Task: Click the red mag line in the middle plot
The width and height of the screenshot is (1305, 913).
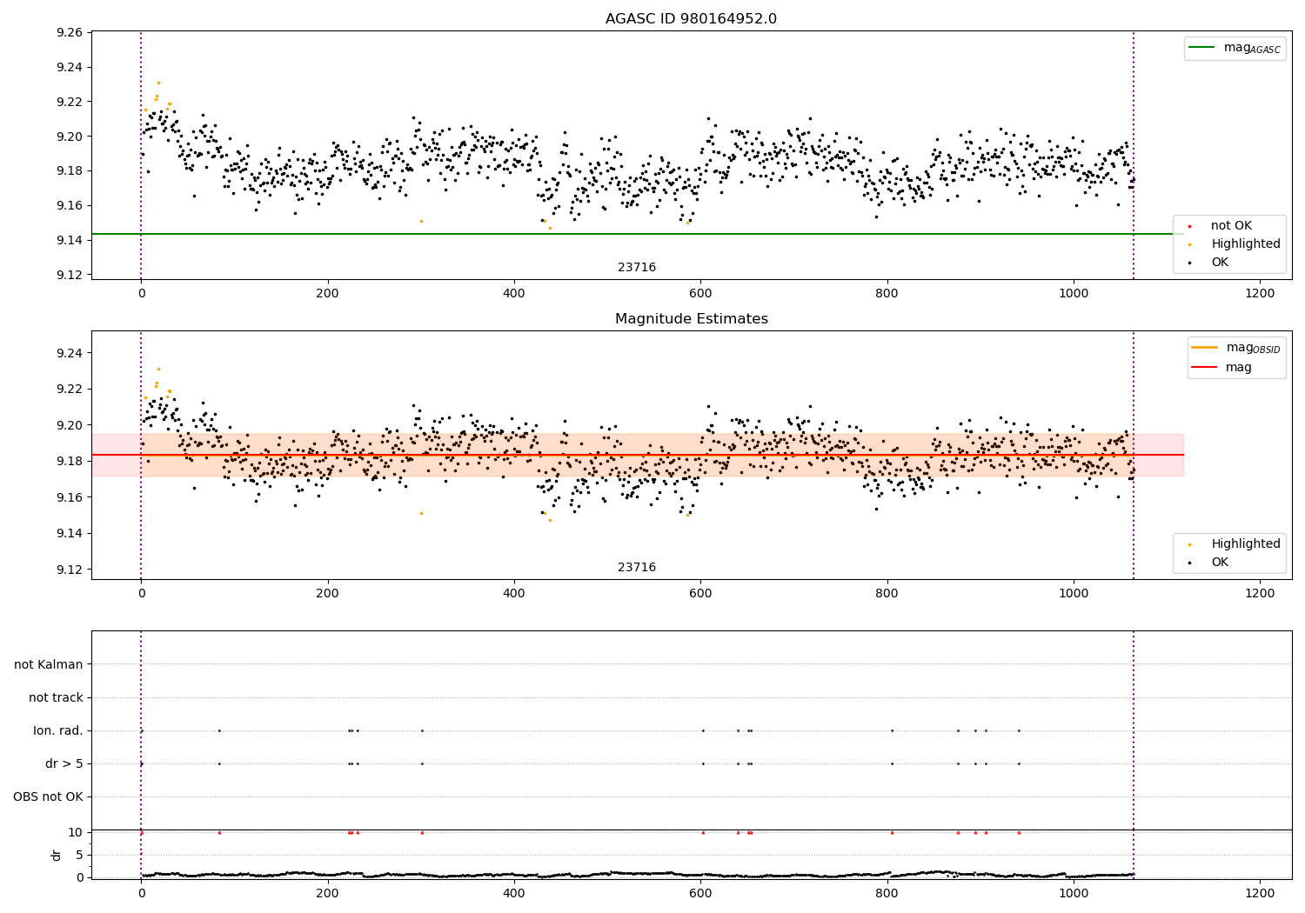Action: [637, 455]
